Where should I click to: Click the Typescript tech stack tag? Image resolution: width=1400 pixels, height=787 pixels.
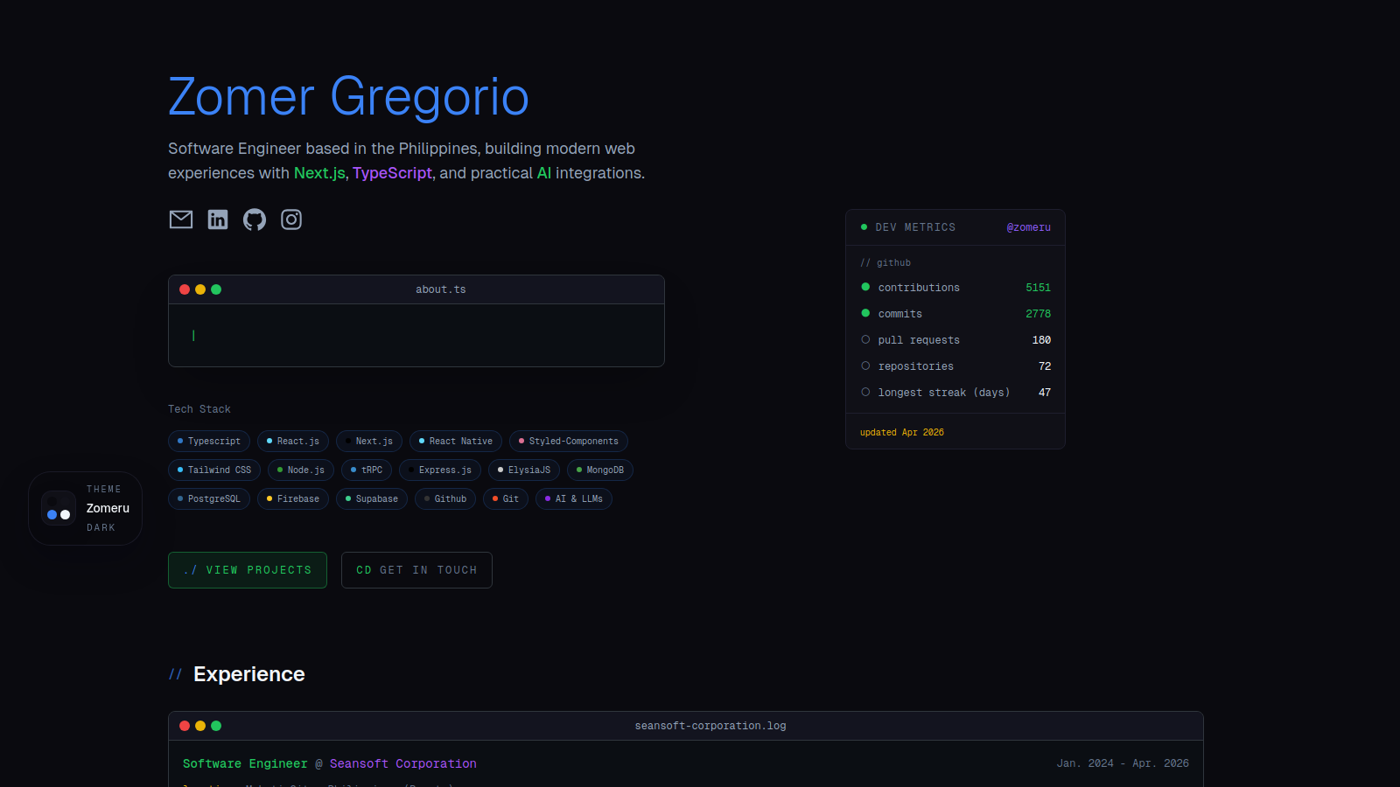pos(209,442)
